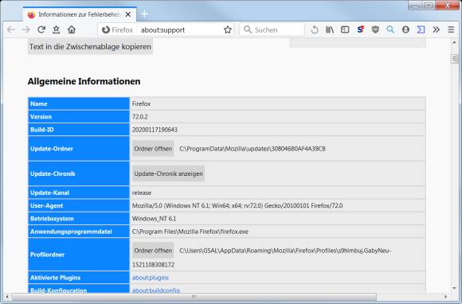Open the about:plugins link
Viewport: 462px width, 304px height.
(151, 278)
